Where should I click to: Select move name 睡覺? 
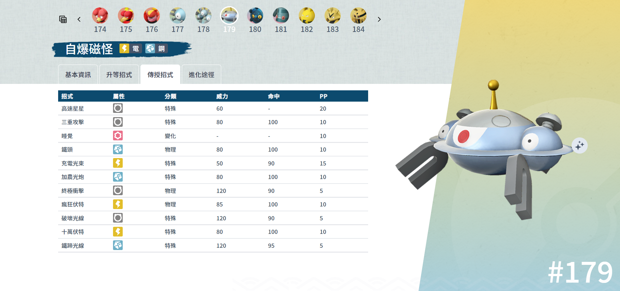[x=67, y=136]
